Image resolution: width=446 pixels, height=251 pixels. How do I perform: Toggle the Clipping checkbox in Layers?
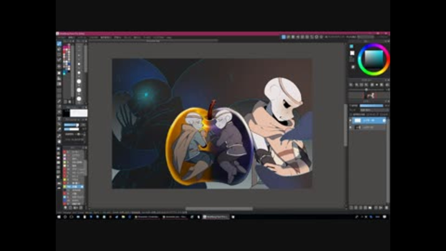(x=367, y=114)
